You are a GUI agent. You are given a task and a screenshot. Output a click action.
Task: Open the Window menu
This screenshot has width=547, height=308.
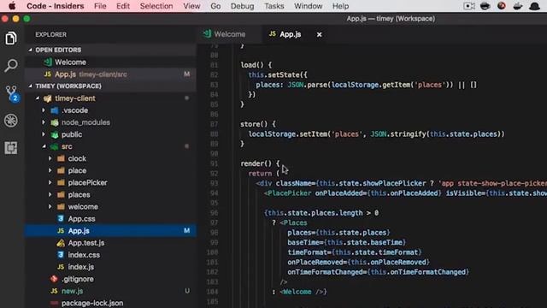pos(308,6)
